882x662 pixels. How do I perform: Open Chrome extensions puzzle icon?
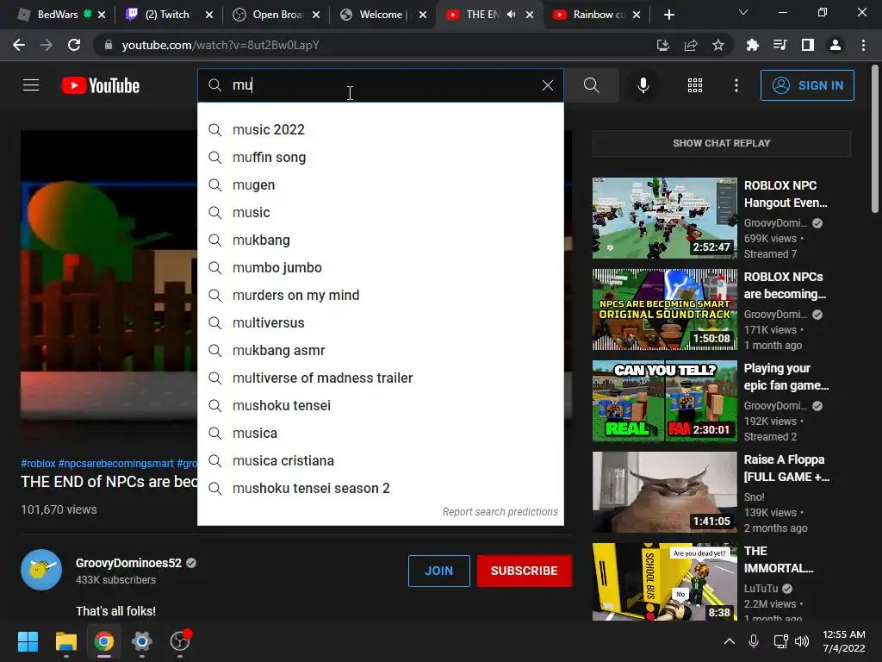752,45
